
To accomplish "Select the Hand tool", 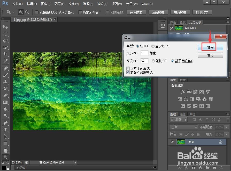I will 5,151.
